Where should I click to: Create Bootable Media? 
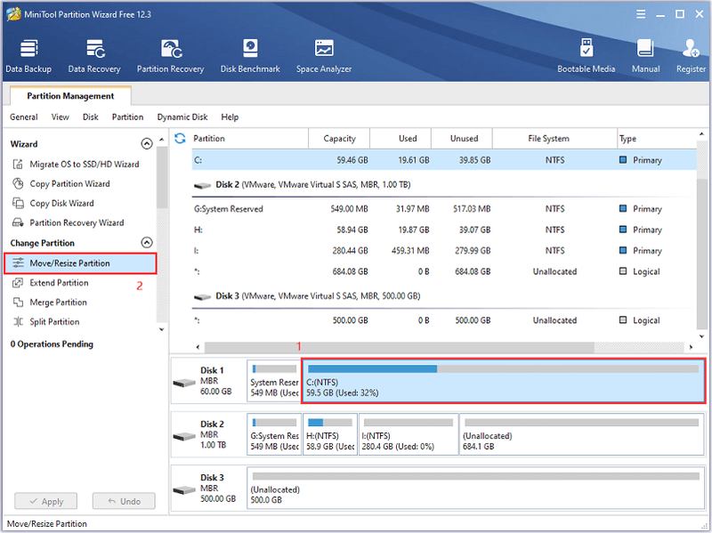click(587, 56)
